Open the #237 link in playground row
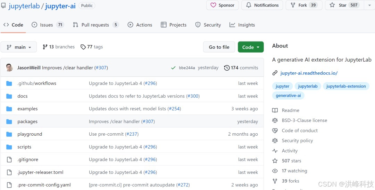This screenshot has width=375, height=190. [x=132, y=134]
